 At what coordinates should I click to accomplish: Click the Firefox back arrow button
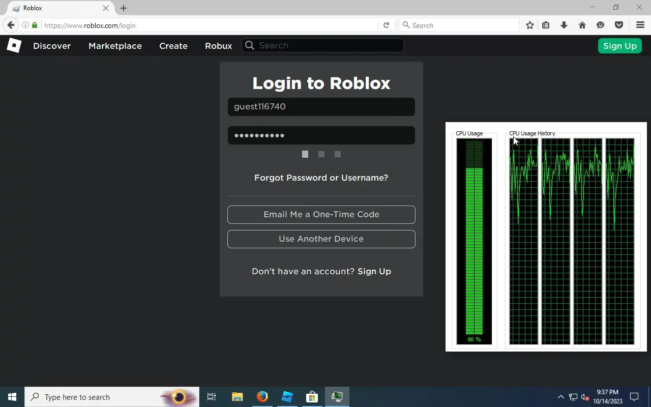click(11, 25)
